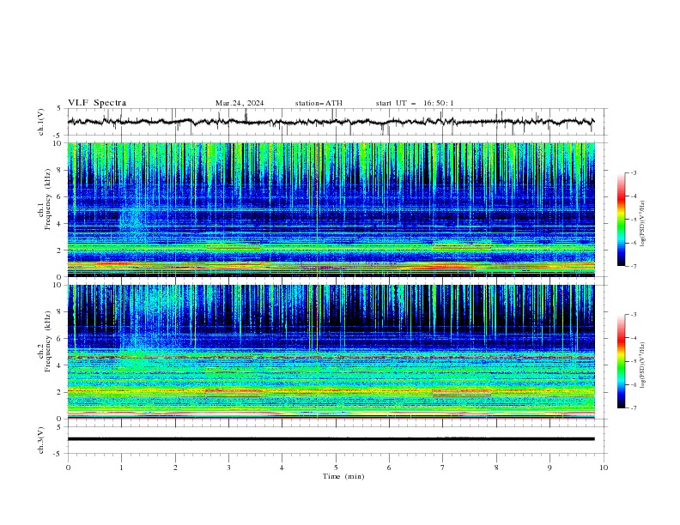This screenshot has height=525, width=680.
Task: Click inside the ch.2 spectrogram panel
Action: click(331, 352)
